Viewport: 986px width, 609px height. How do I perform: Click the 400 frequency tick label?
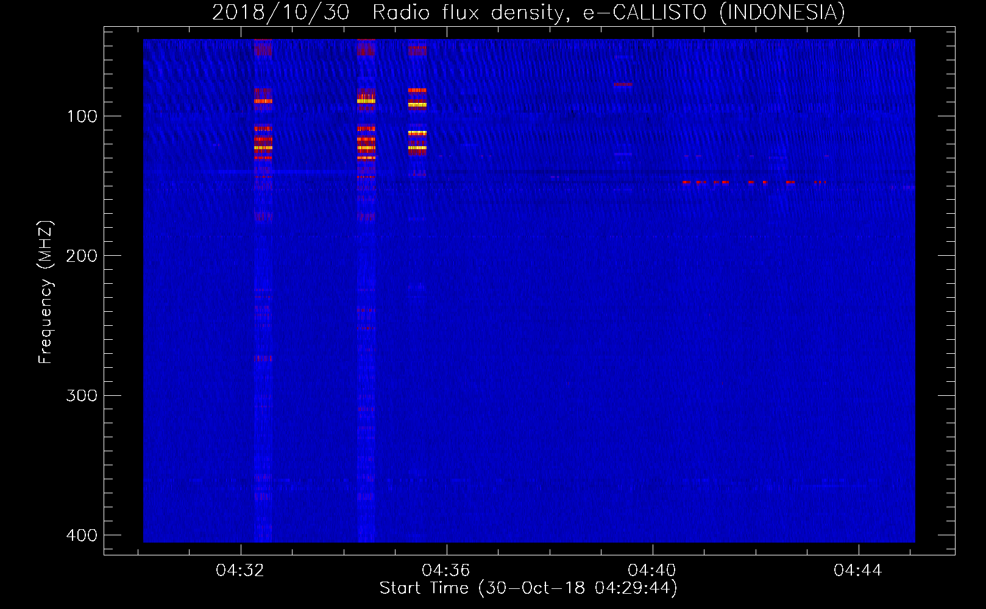pyautogui.click(x=82, y=535)
